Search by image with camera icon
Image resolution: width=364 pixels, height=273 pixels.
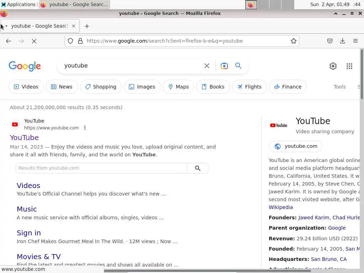[224, 66]
